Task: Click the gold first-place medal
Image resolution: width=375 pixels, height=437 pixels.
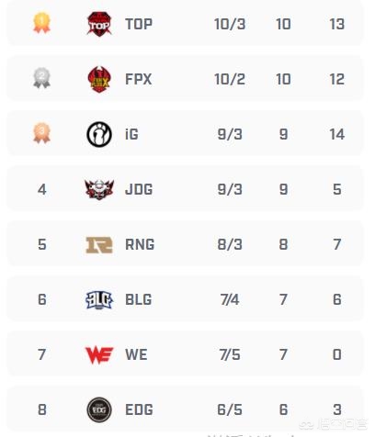Action: click(41, 22)
